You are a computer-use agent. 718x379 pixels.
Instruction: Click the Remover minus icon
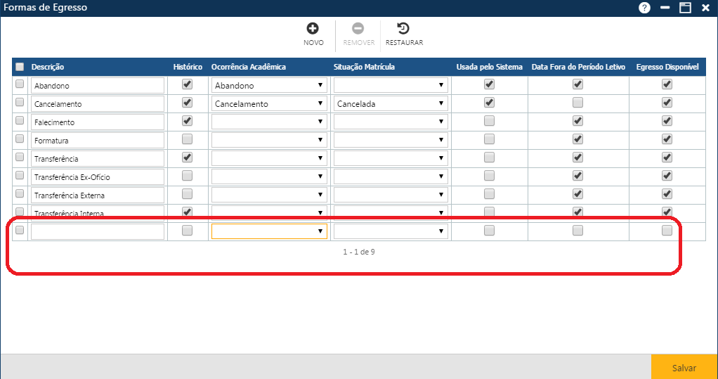pyautogui.click(x=358, y=29)
